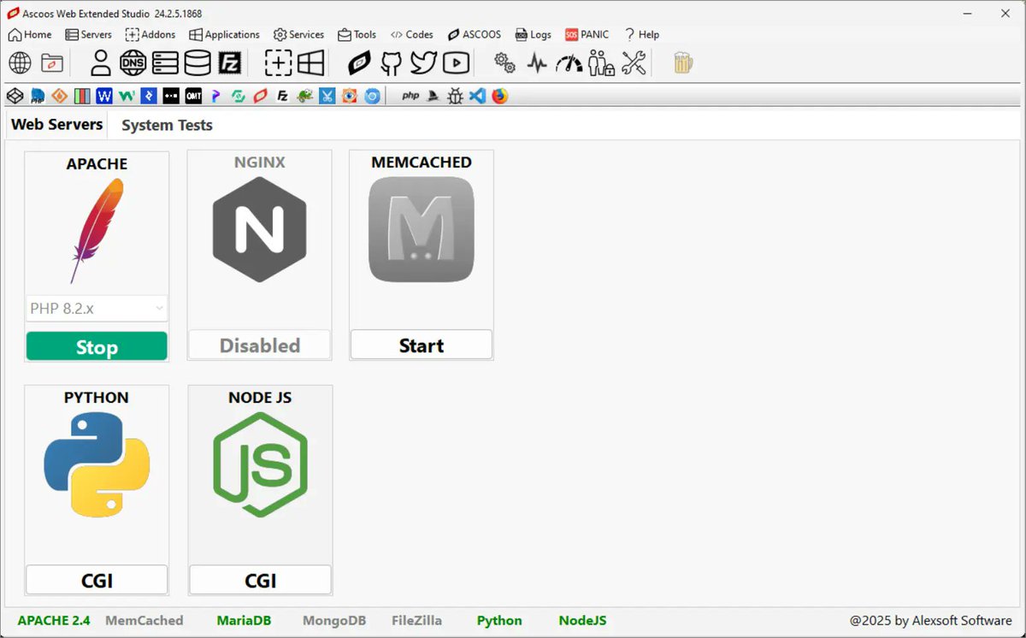Click APACHE 2.4 in status bar

tap(54, 620)
